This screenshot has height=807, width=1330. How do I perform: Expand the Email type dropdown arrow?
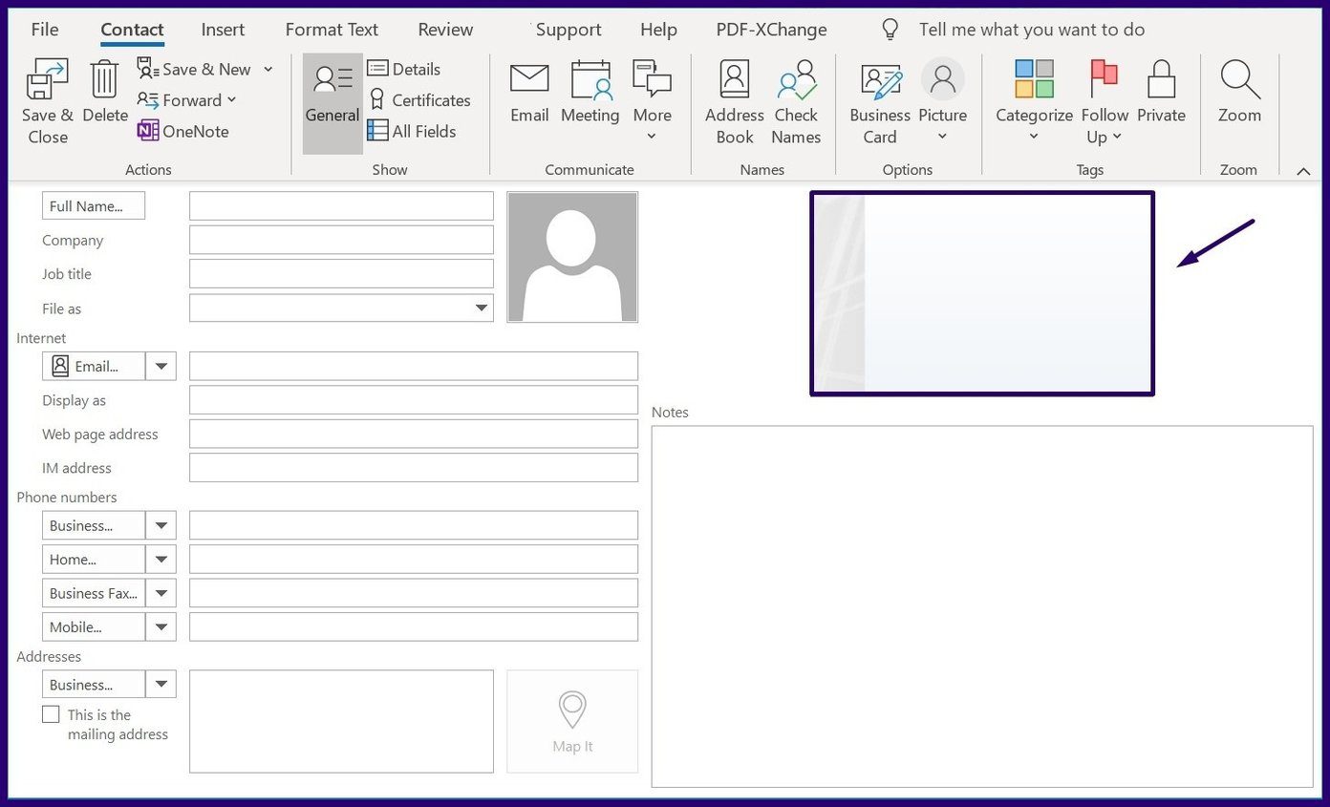coord(161,366)
